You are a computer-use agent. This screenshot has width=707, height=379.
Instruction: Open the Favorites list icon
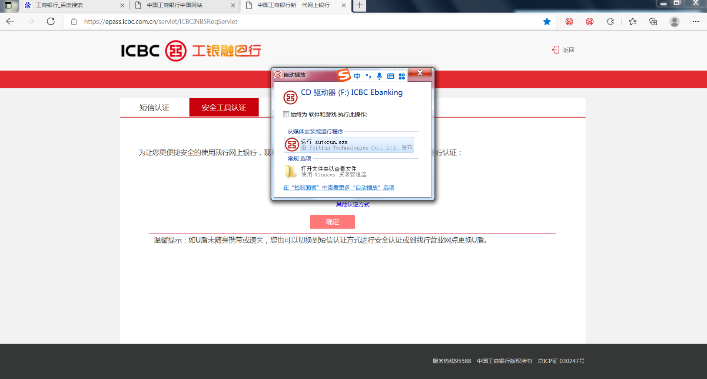(632, 22)
